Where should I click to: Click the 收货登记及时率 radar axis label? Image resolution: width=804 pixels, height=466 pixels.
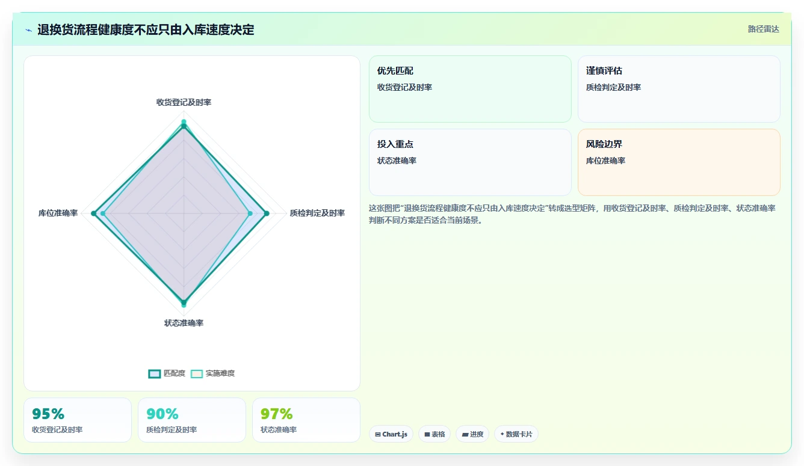pos(184,102)
